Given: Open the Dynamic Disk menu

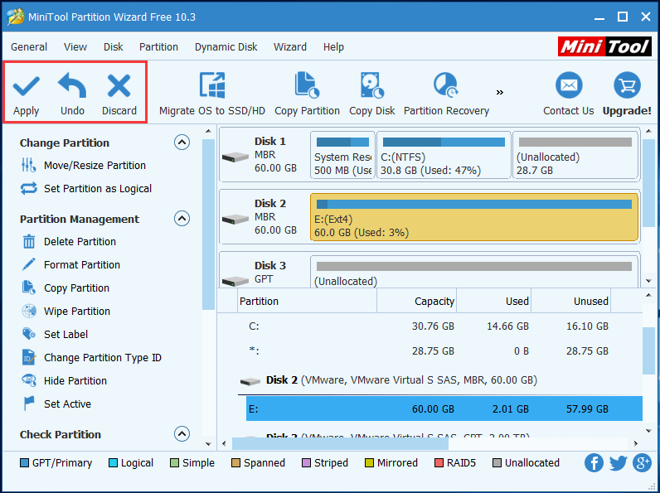Looking at the screenshot, I should [x=226, y=47].
